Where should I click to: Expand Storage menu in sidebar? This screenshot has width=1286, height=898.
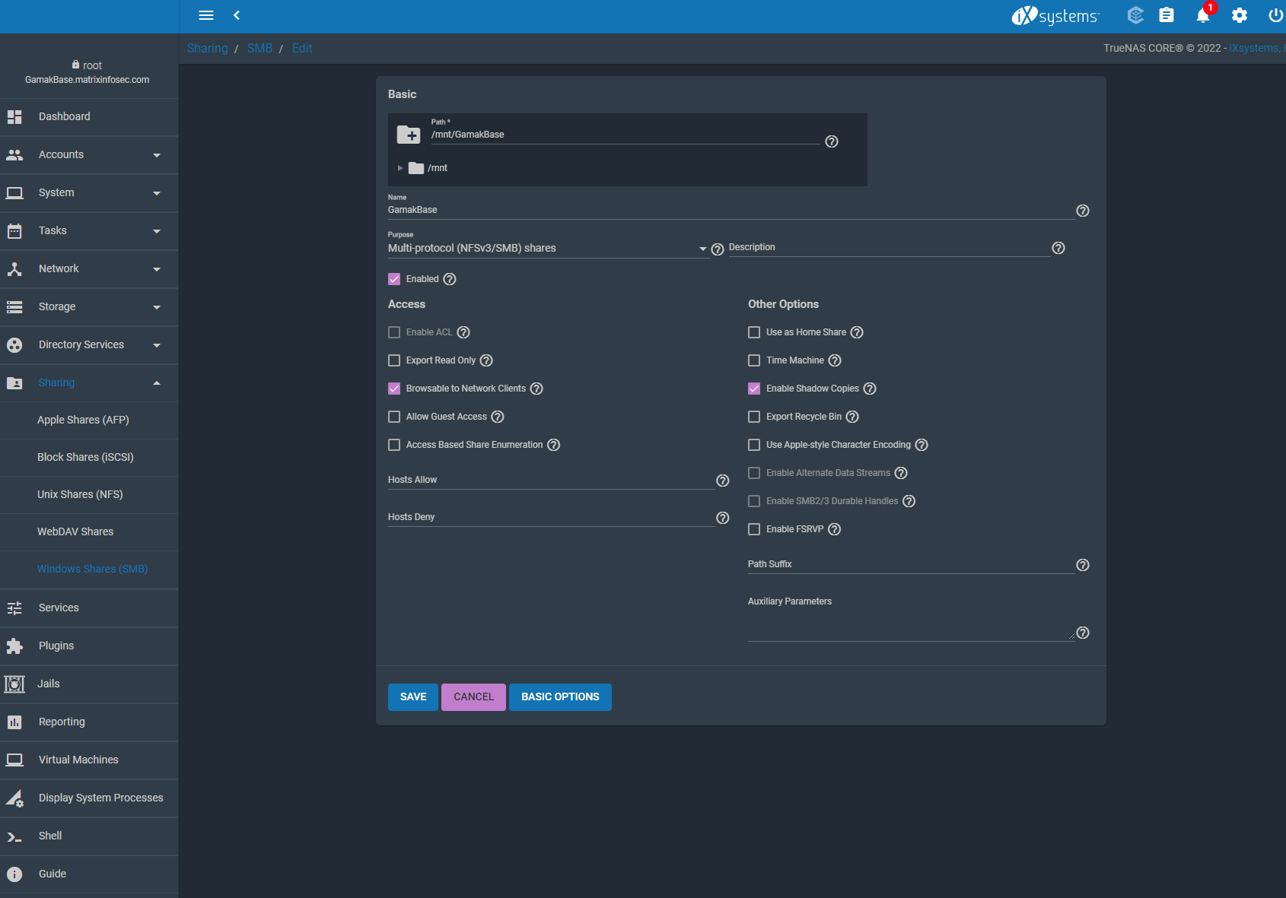[x=89, y=307]
